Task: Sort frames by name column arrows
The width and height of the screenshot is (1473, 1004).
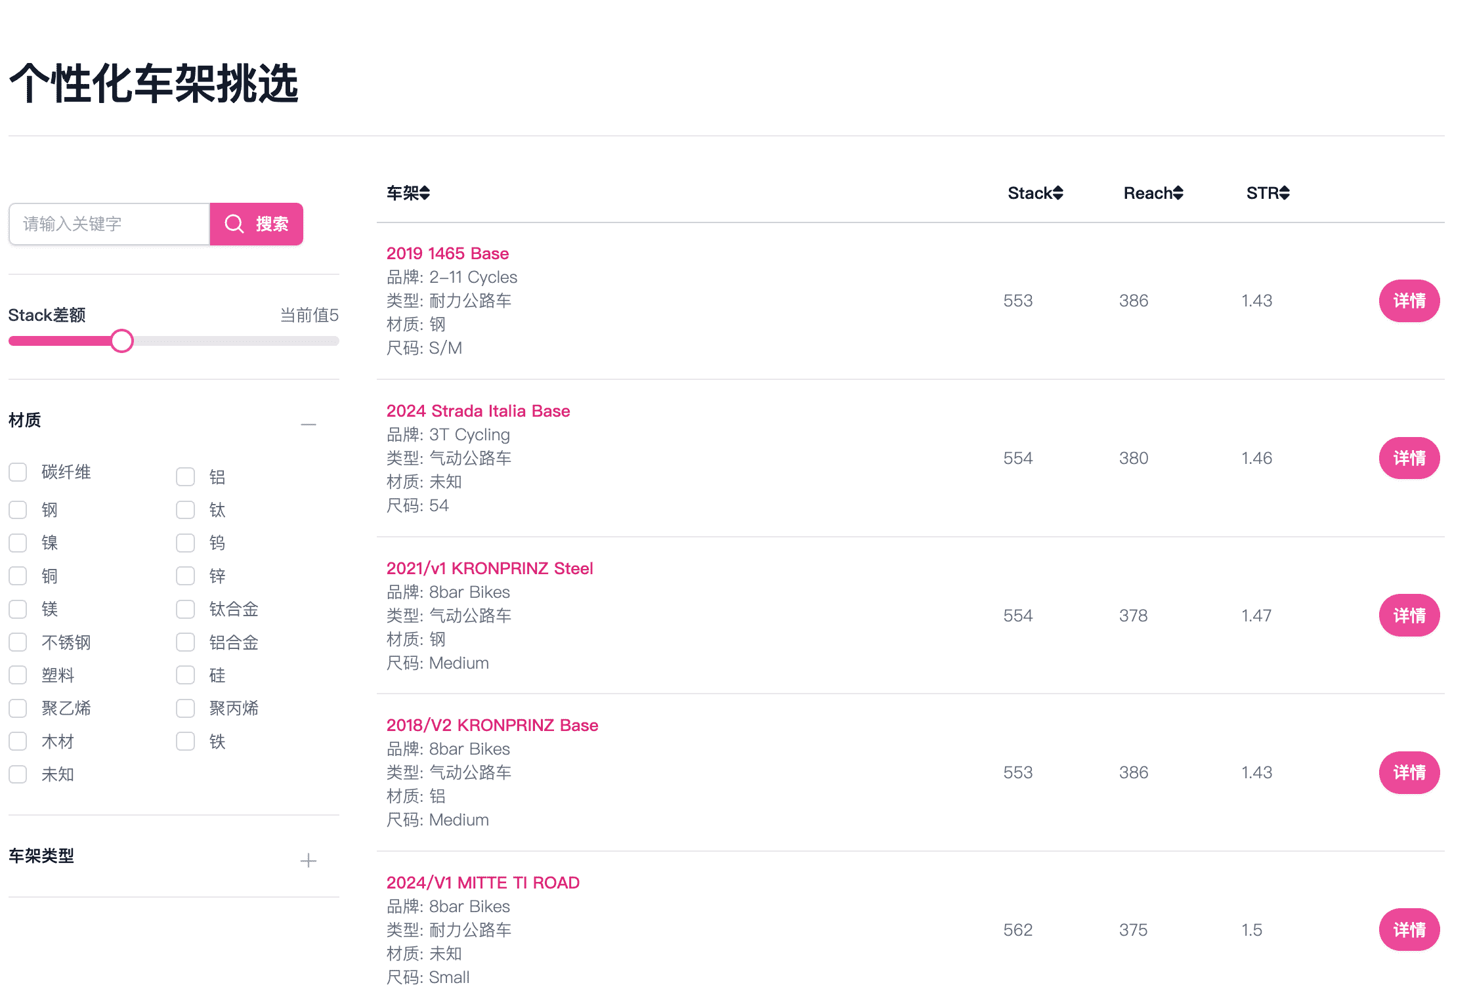Action: tap(425, 193)
